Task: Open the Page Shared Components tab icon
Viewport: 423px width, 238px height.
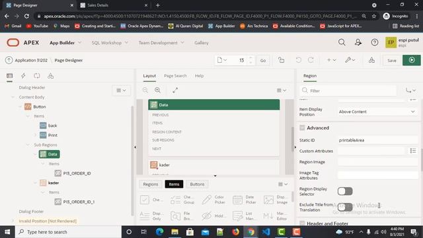Action: (x=50, y=76)
